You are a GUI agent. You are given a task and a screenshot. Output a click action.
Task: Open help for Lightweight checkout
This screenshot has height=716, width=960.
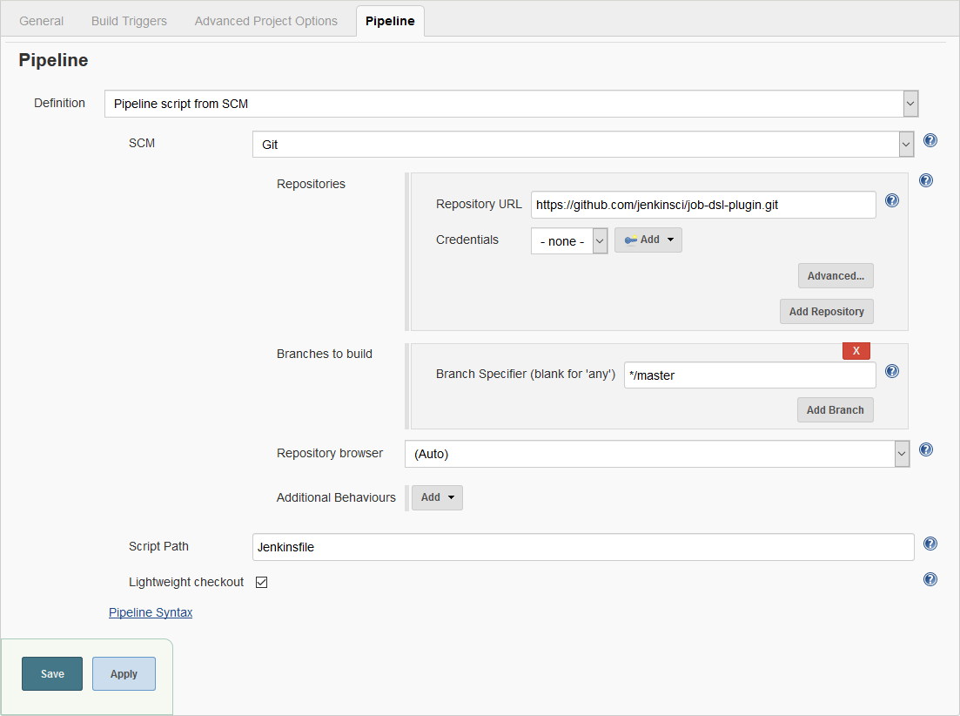(930, 579)
